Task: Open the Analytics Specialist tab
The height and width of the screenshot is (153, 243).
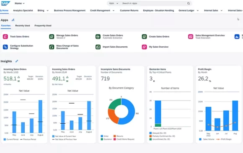Action: click(x=23, y=10)
